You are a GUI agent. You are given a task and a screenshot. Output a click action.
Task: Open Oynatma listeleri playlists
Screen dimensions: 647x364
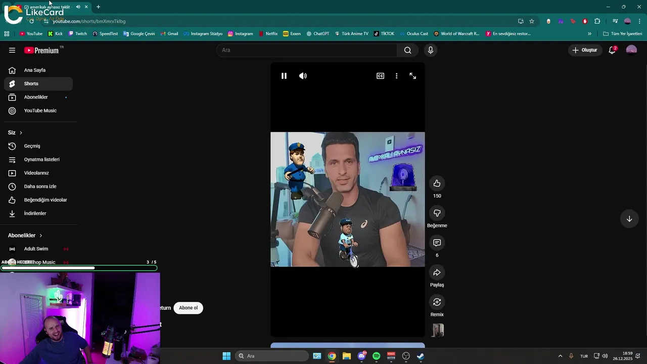coord(38,160)
